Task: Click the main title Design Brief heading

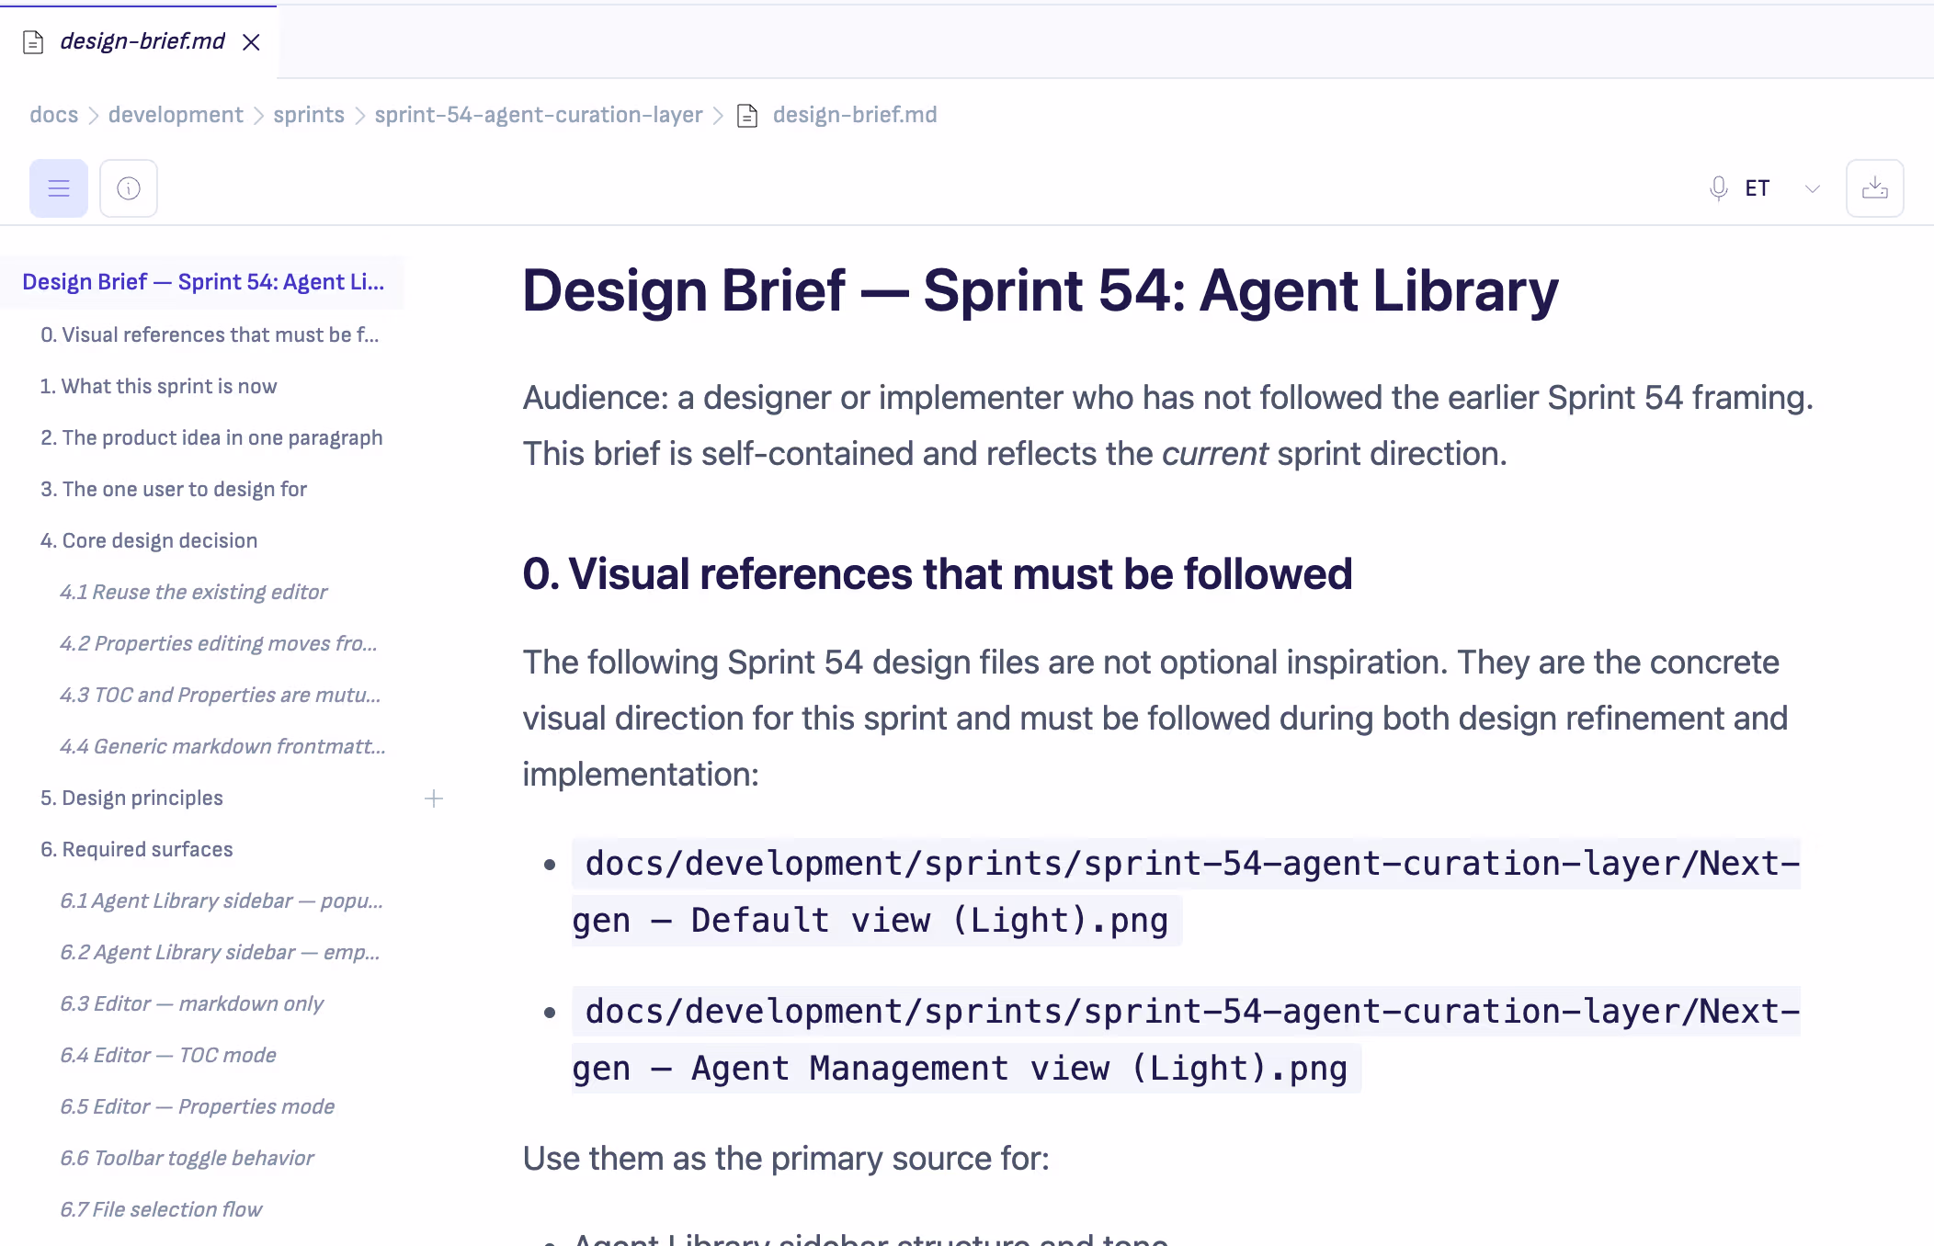Action: (x=1041, y=290)
